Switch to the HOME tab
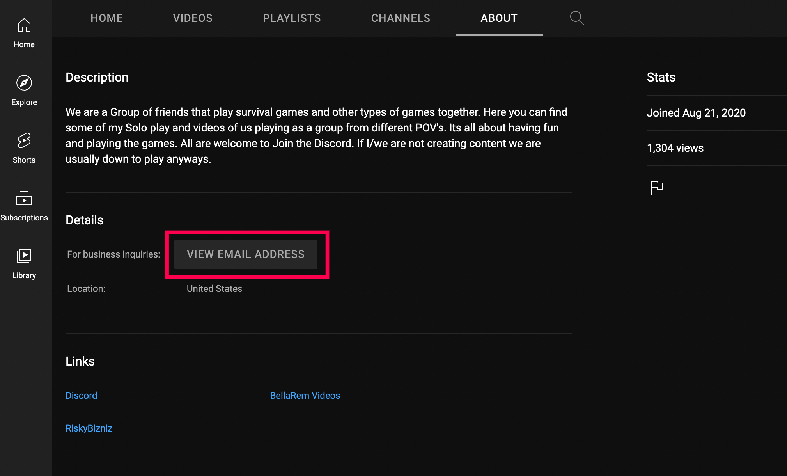This screenshot has height=476, width=787. [106, 18]
